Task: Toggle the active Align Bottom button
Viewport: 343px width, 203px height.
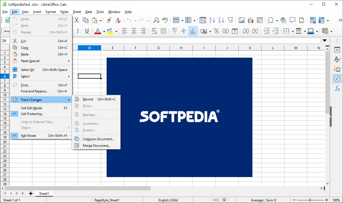Action: 193,31
